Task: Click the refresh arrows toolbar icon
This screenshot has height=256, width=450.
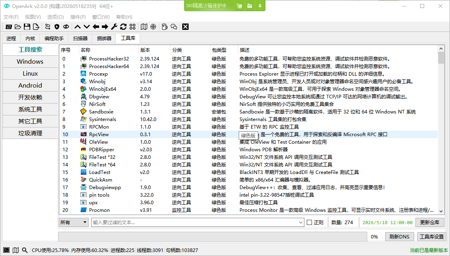Action: click(123, 27)
